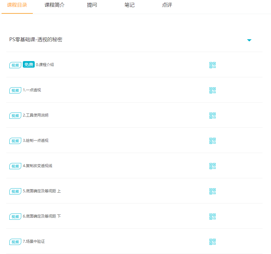
Task: Click the QR code icon for 5.底面确定及等间距 上
Action: [212, 191]
